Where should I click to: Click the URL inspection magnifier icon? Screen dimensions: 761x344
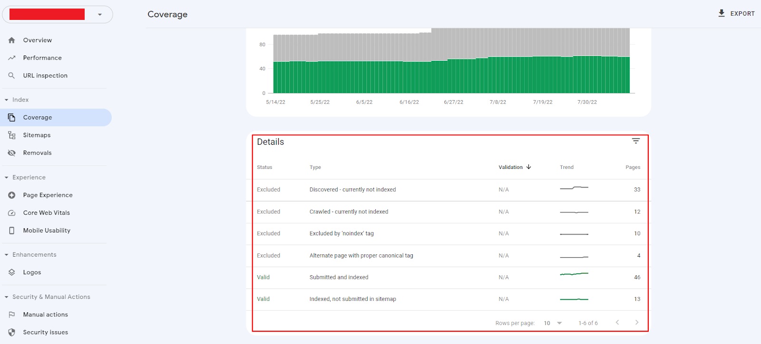click(x=11, y=75)
